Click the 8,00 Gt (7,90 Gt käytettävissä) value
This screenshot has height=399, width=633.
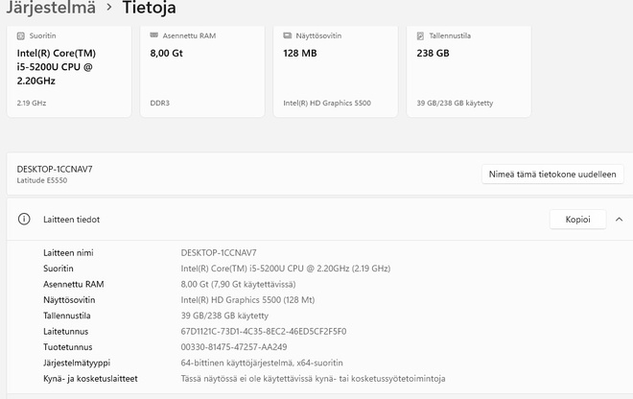tap(238, 284)
